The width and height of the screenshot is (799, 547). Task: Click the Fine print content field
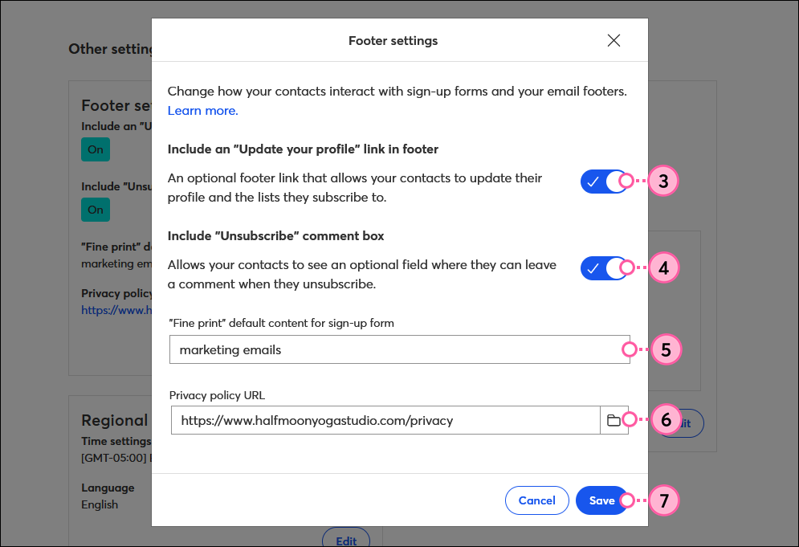400,349
